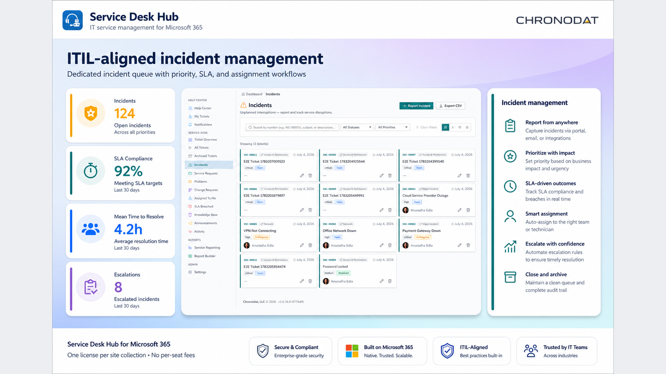Open My Tickets in the sidebar
Image resolution: width=666 pixels, height=374 pixels.
click(199, 116)
